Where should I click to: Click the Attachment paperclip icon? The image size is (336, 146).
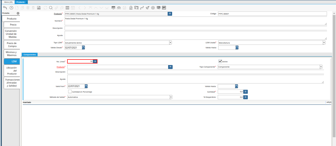[x=56, y=8]
